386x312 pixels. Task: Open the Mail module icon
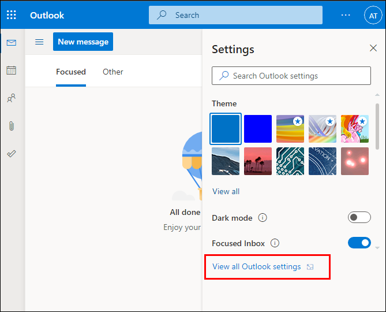tap(12, 43)
